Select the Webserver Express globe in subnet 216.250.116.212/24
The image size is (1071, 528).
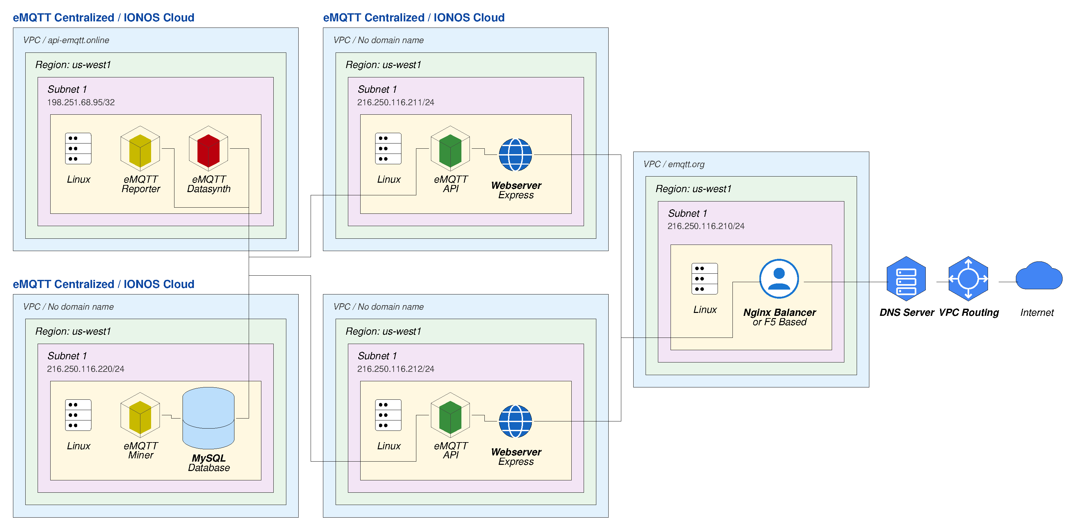(516, 421)
